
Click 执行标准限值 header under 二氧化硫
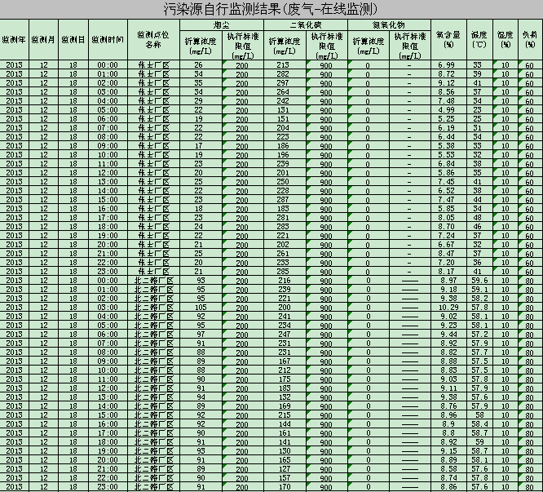[327, 46]
